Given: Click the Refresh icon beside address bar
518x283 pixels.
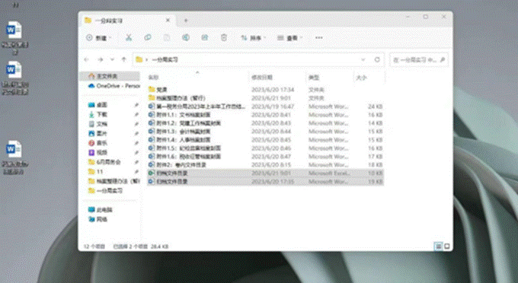Looking at the screenshot, I should (x=377, y=59).
